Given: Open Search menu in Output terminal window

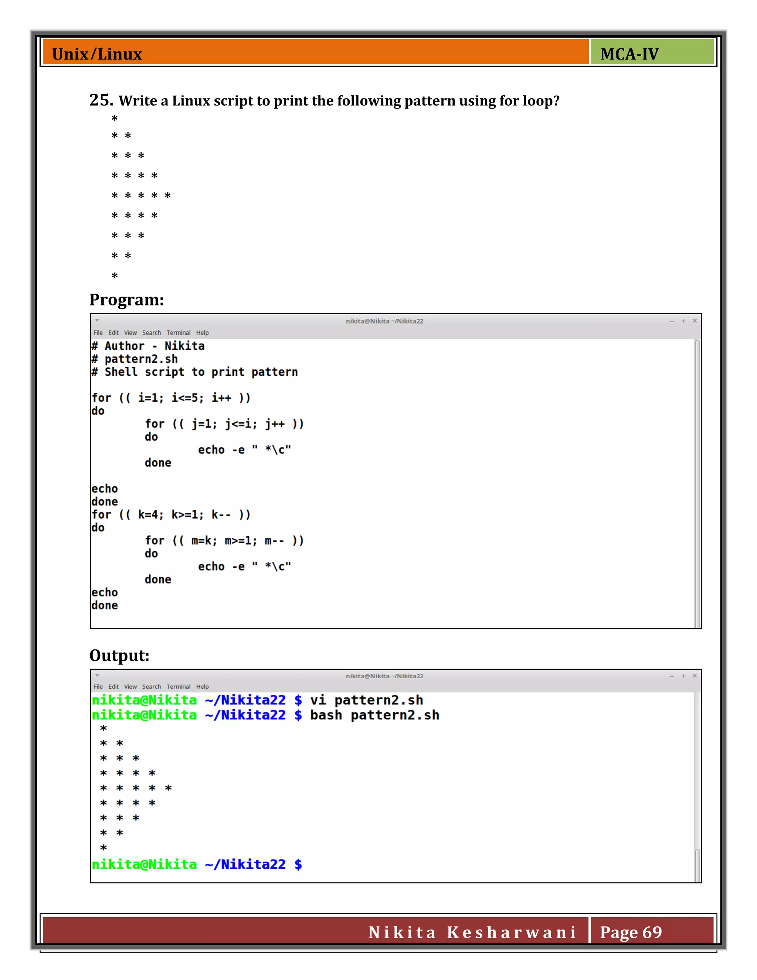Looking at the screenshot, I should point(152,686).
